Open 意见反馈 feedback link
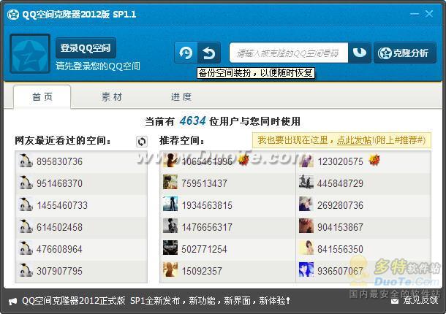Screen dimensions: 446x314 420,300
